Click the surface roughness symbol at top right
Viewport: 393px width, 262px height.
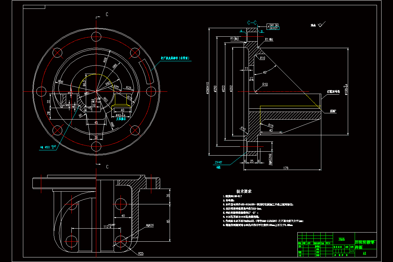[322, 25]
